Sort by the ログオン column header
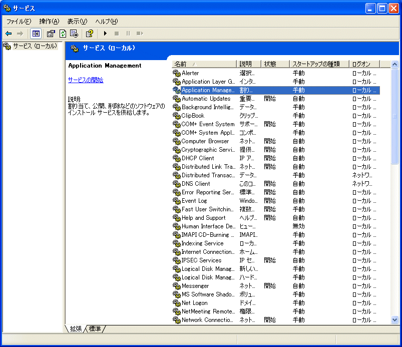This screenshot has height=347, width=402. coord(364,64)
